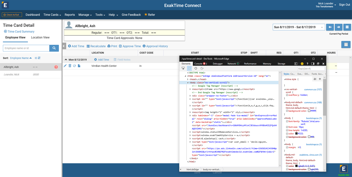Open the Time Cards menu
Viewport: 352px width, 177px height.
click(52, 15)
